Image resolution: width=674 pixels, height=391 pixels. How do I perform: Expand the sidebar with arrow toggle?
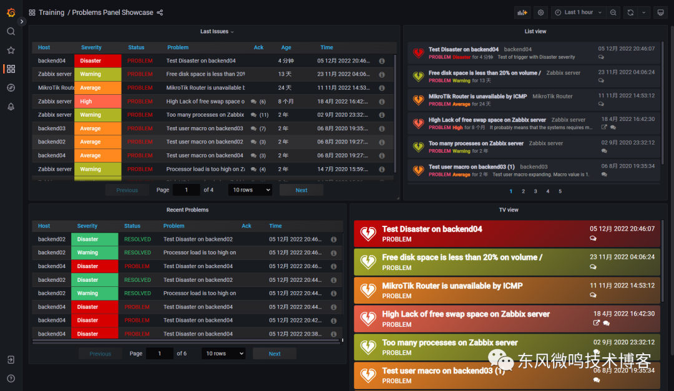coord(21,21)
